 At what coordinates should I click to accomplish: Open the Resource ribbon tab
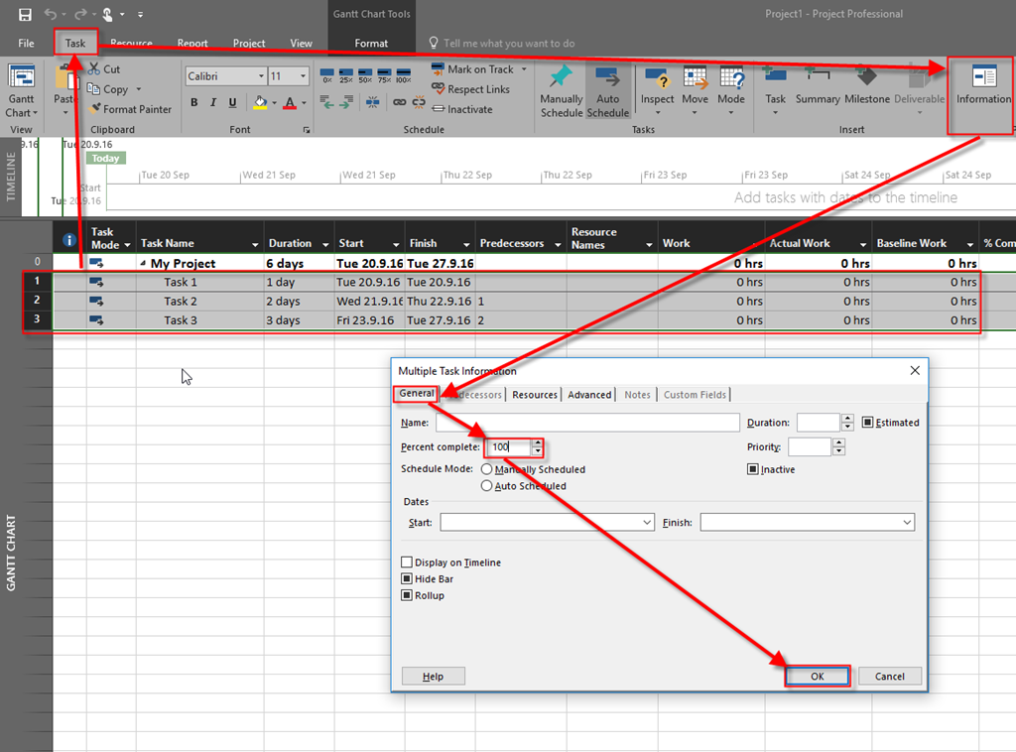tap(131, 44)
